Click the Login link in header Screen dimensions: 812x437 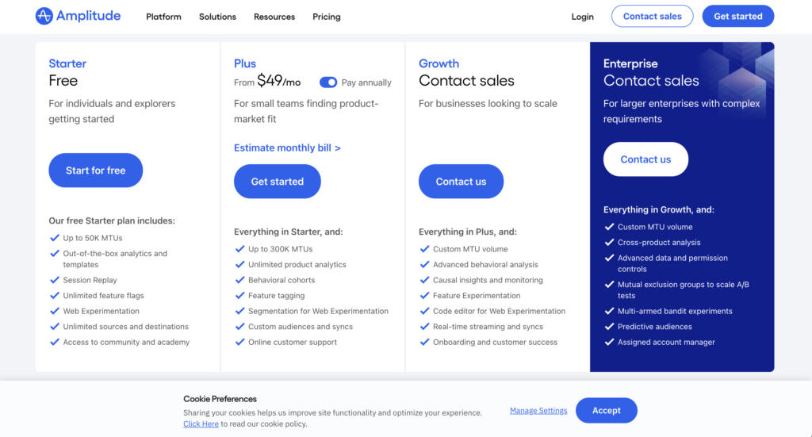tap(582, 17)
